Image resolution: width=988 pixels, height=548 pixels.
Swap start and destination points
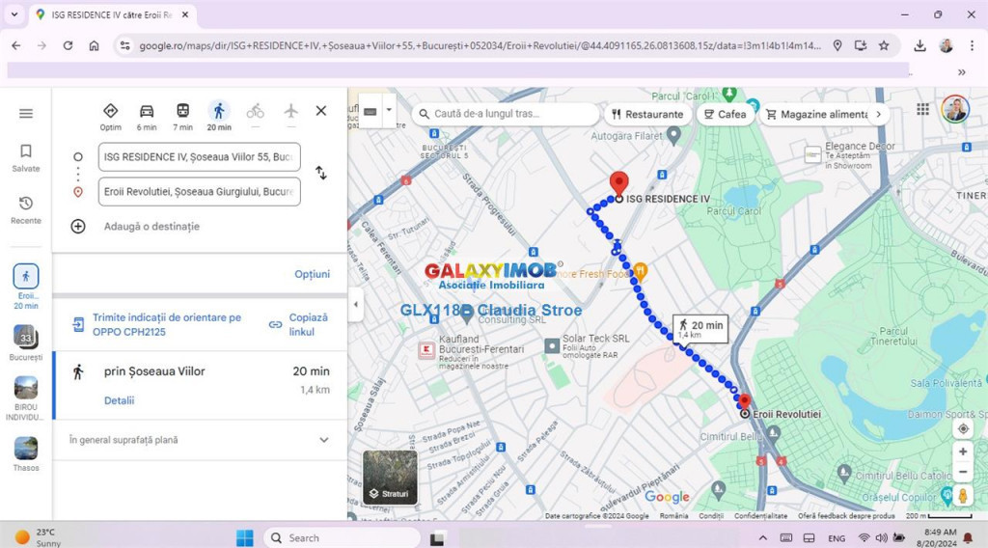click(x=321, y=173)
